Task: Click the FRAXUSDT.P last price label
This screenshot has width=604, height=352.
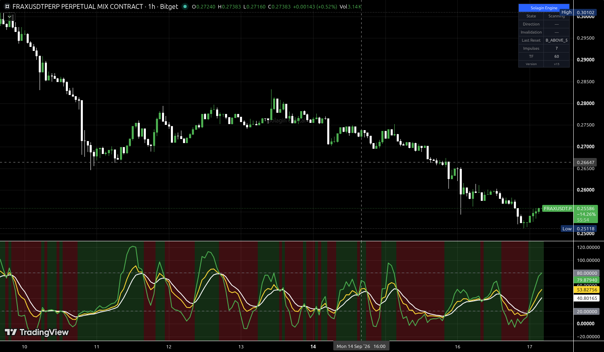Action: click(x=558, y=209)
